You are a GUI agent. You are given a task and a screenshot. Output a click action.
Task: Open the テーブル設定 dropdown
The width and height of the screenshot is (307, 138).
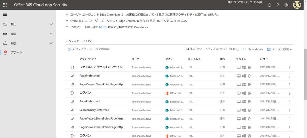[x=279, y=49]
